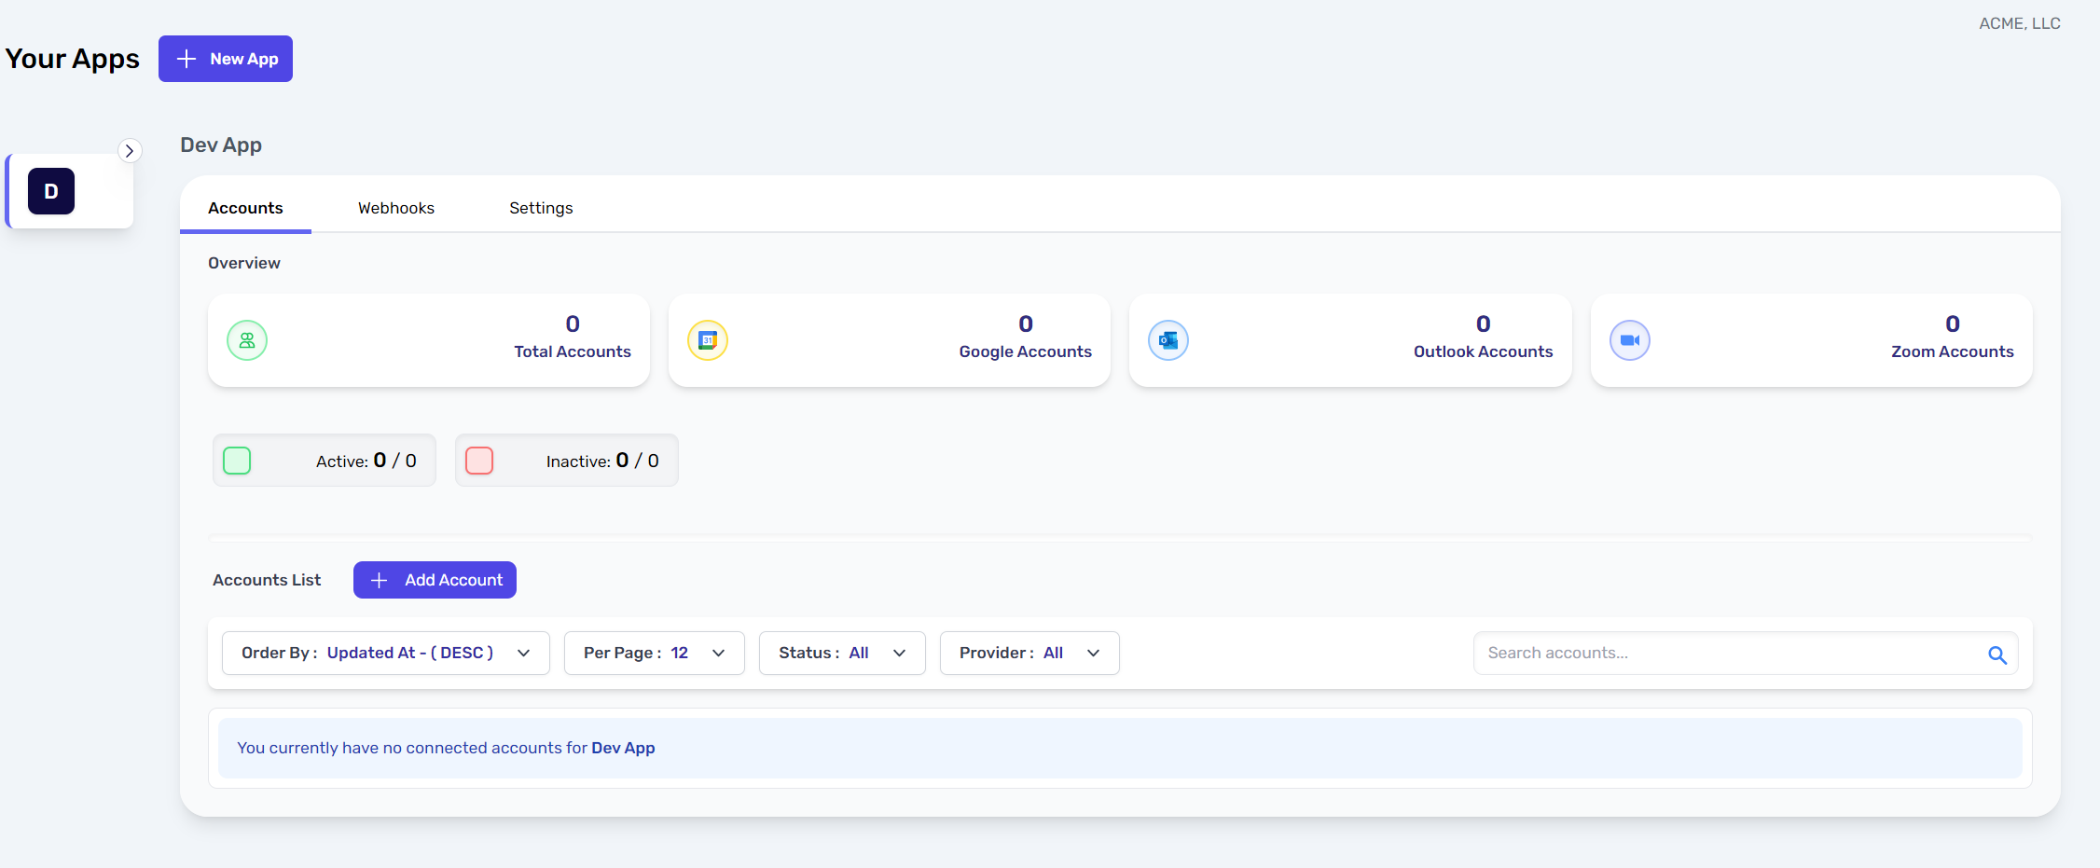Screen dimensions: 2100x868
Task: Select the Accounts tab
Action: click(245, 208)
